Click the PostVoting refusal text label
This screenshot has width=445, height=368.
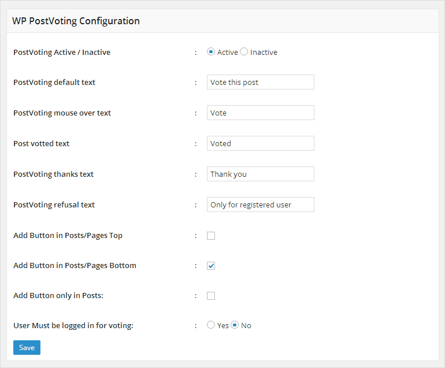pyautogui.click(x=54, y=205)
